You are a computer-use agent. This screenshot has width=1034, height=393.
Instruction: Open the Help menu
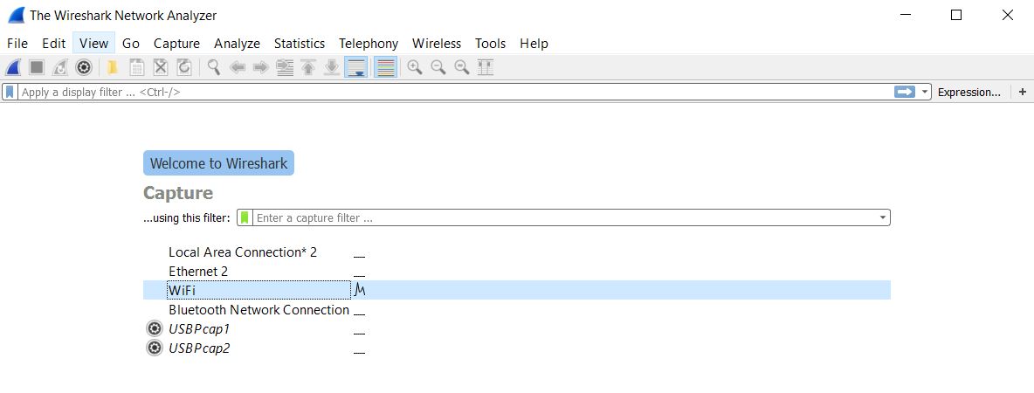click(534, 44)
